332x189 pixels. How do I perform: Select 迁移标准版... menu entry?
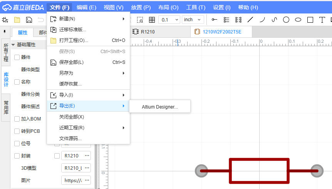(88, 30)
